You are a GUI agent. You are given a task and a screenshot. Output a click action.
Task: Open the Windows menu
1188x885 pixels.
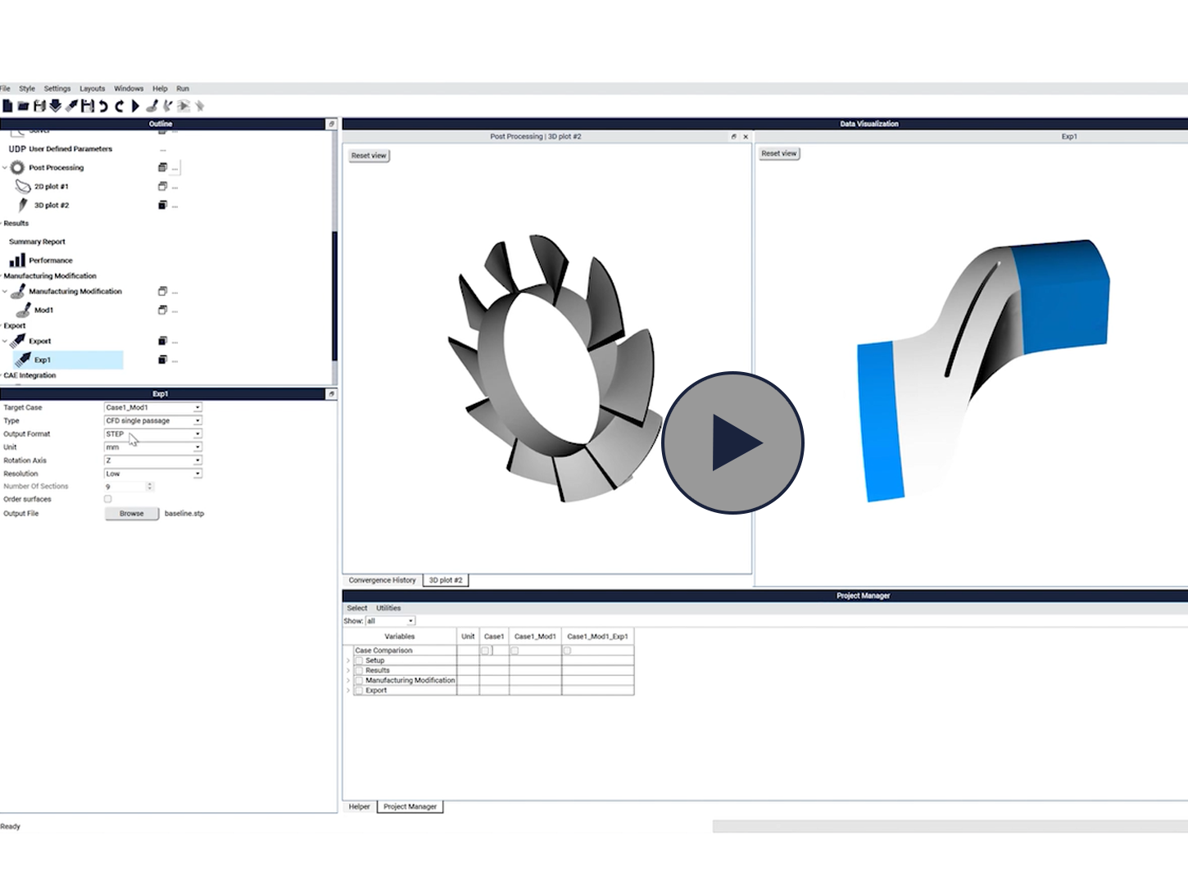click(129, 88)
